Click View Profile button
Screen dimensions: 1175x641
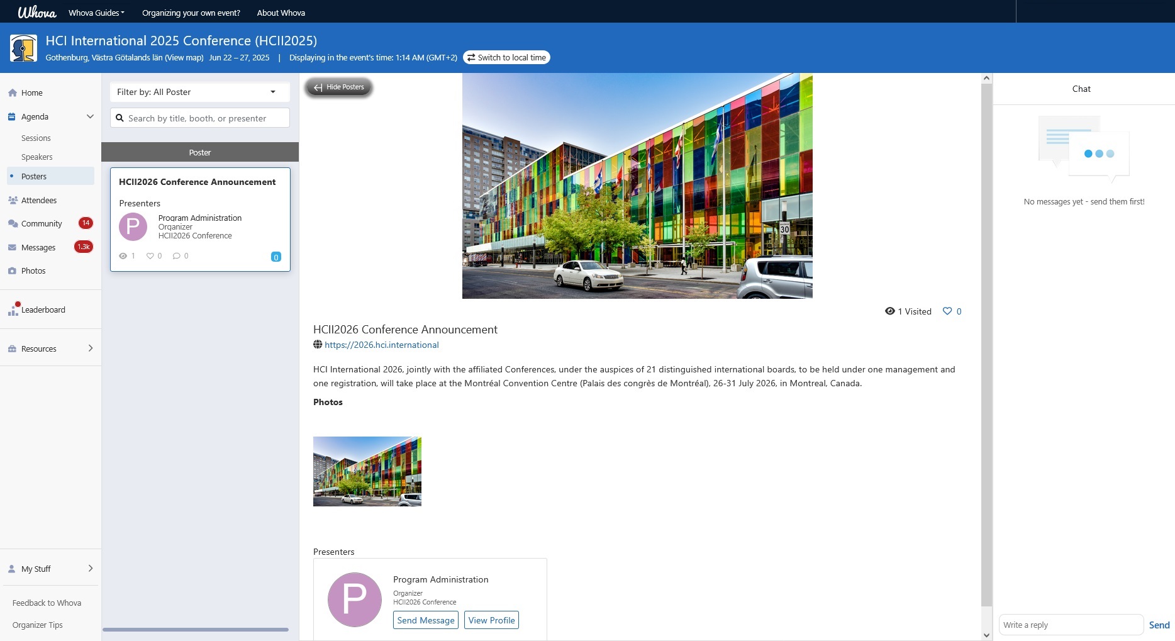491,620
